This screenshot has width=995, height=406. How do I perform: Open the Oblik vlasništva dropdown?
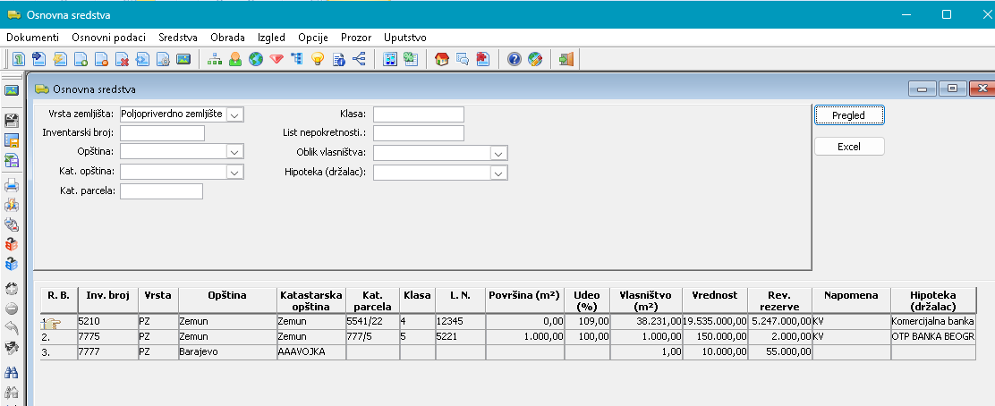(x=498, y=153)
